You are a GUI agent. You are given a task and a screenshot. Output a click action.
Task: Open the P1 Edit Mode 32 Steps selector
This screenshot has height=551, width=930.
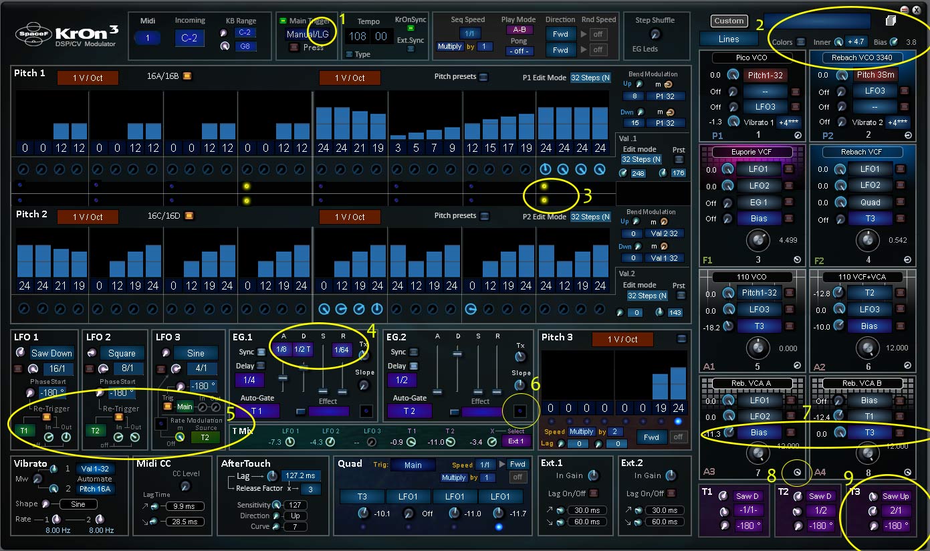(x=590, y=78)
